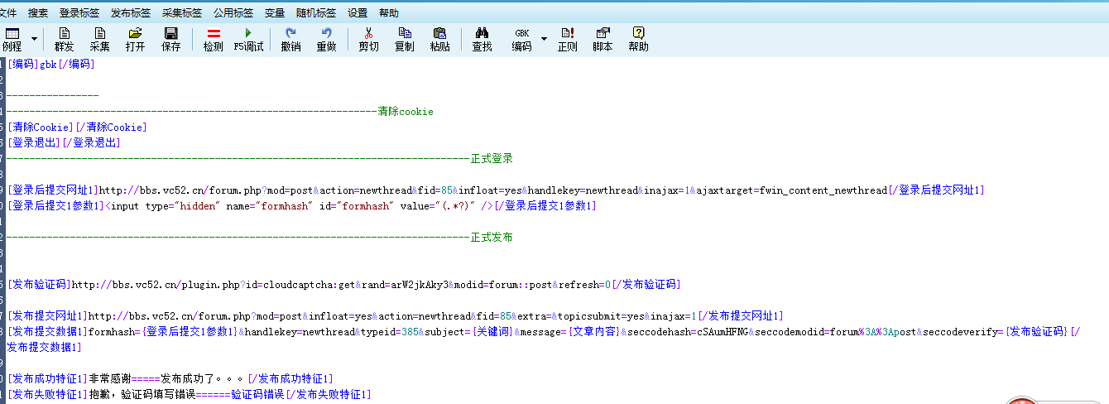This screenshot has width=1109, height=404.
Task: Start F5调试 debug run icon
Action: coord(249,39)
